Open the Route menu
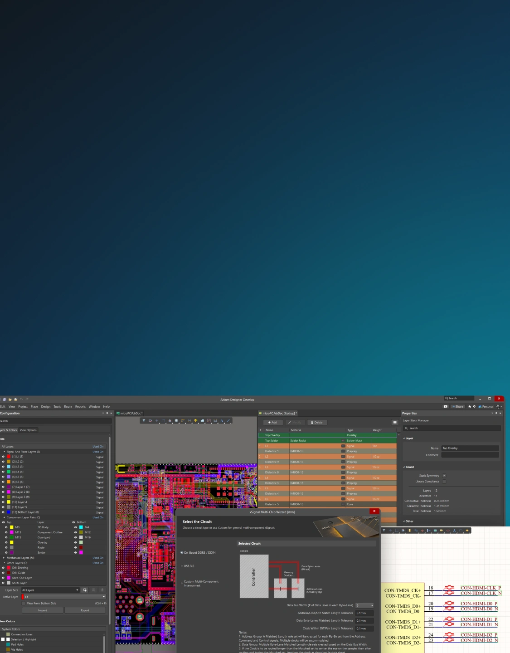Screen dimensions: 510x653 pos(68,407)
